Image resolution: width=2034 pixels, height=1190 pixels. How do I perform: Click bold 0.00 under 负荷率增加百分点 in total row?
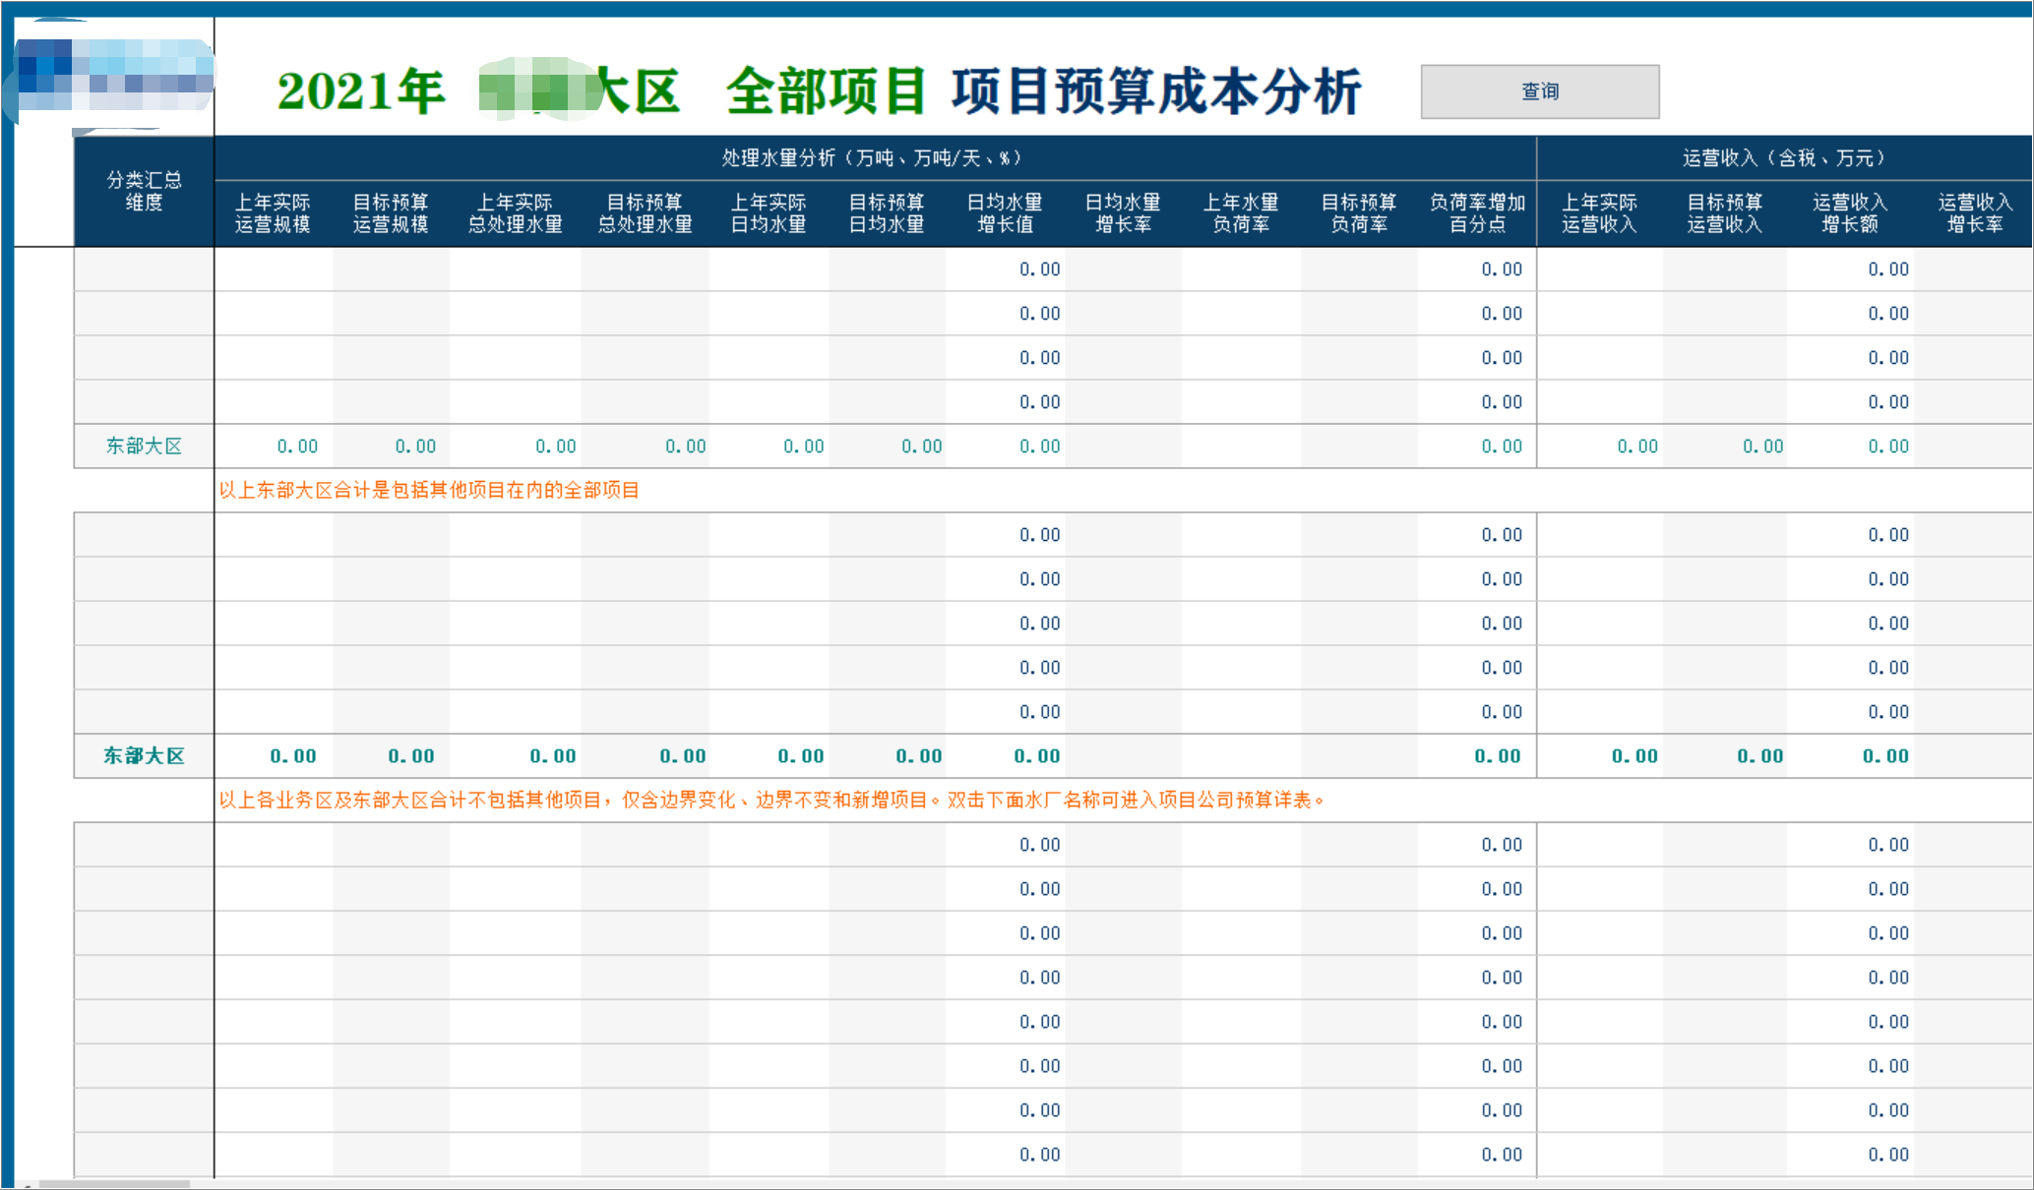click(1498, 756)
